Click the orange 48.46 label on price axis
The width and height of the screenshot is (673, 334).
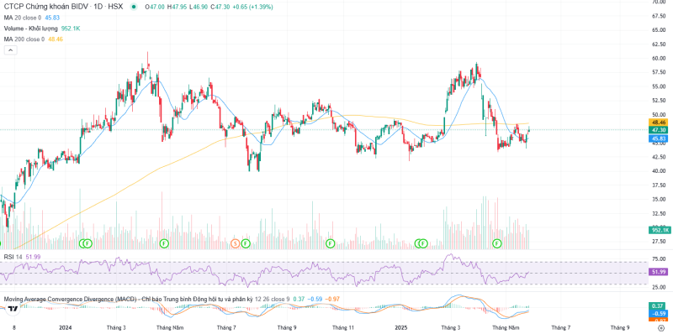(659, 123)
